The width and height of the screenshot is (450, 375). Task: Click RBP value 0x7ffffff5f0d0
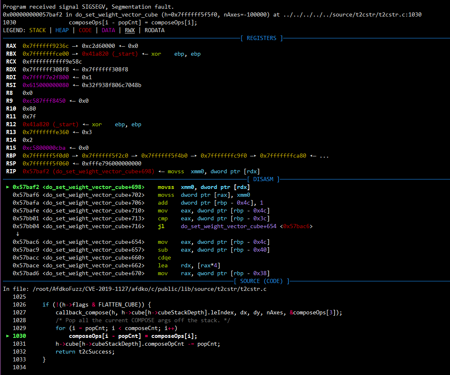click(x=46, y=156)
